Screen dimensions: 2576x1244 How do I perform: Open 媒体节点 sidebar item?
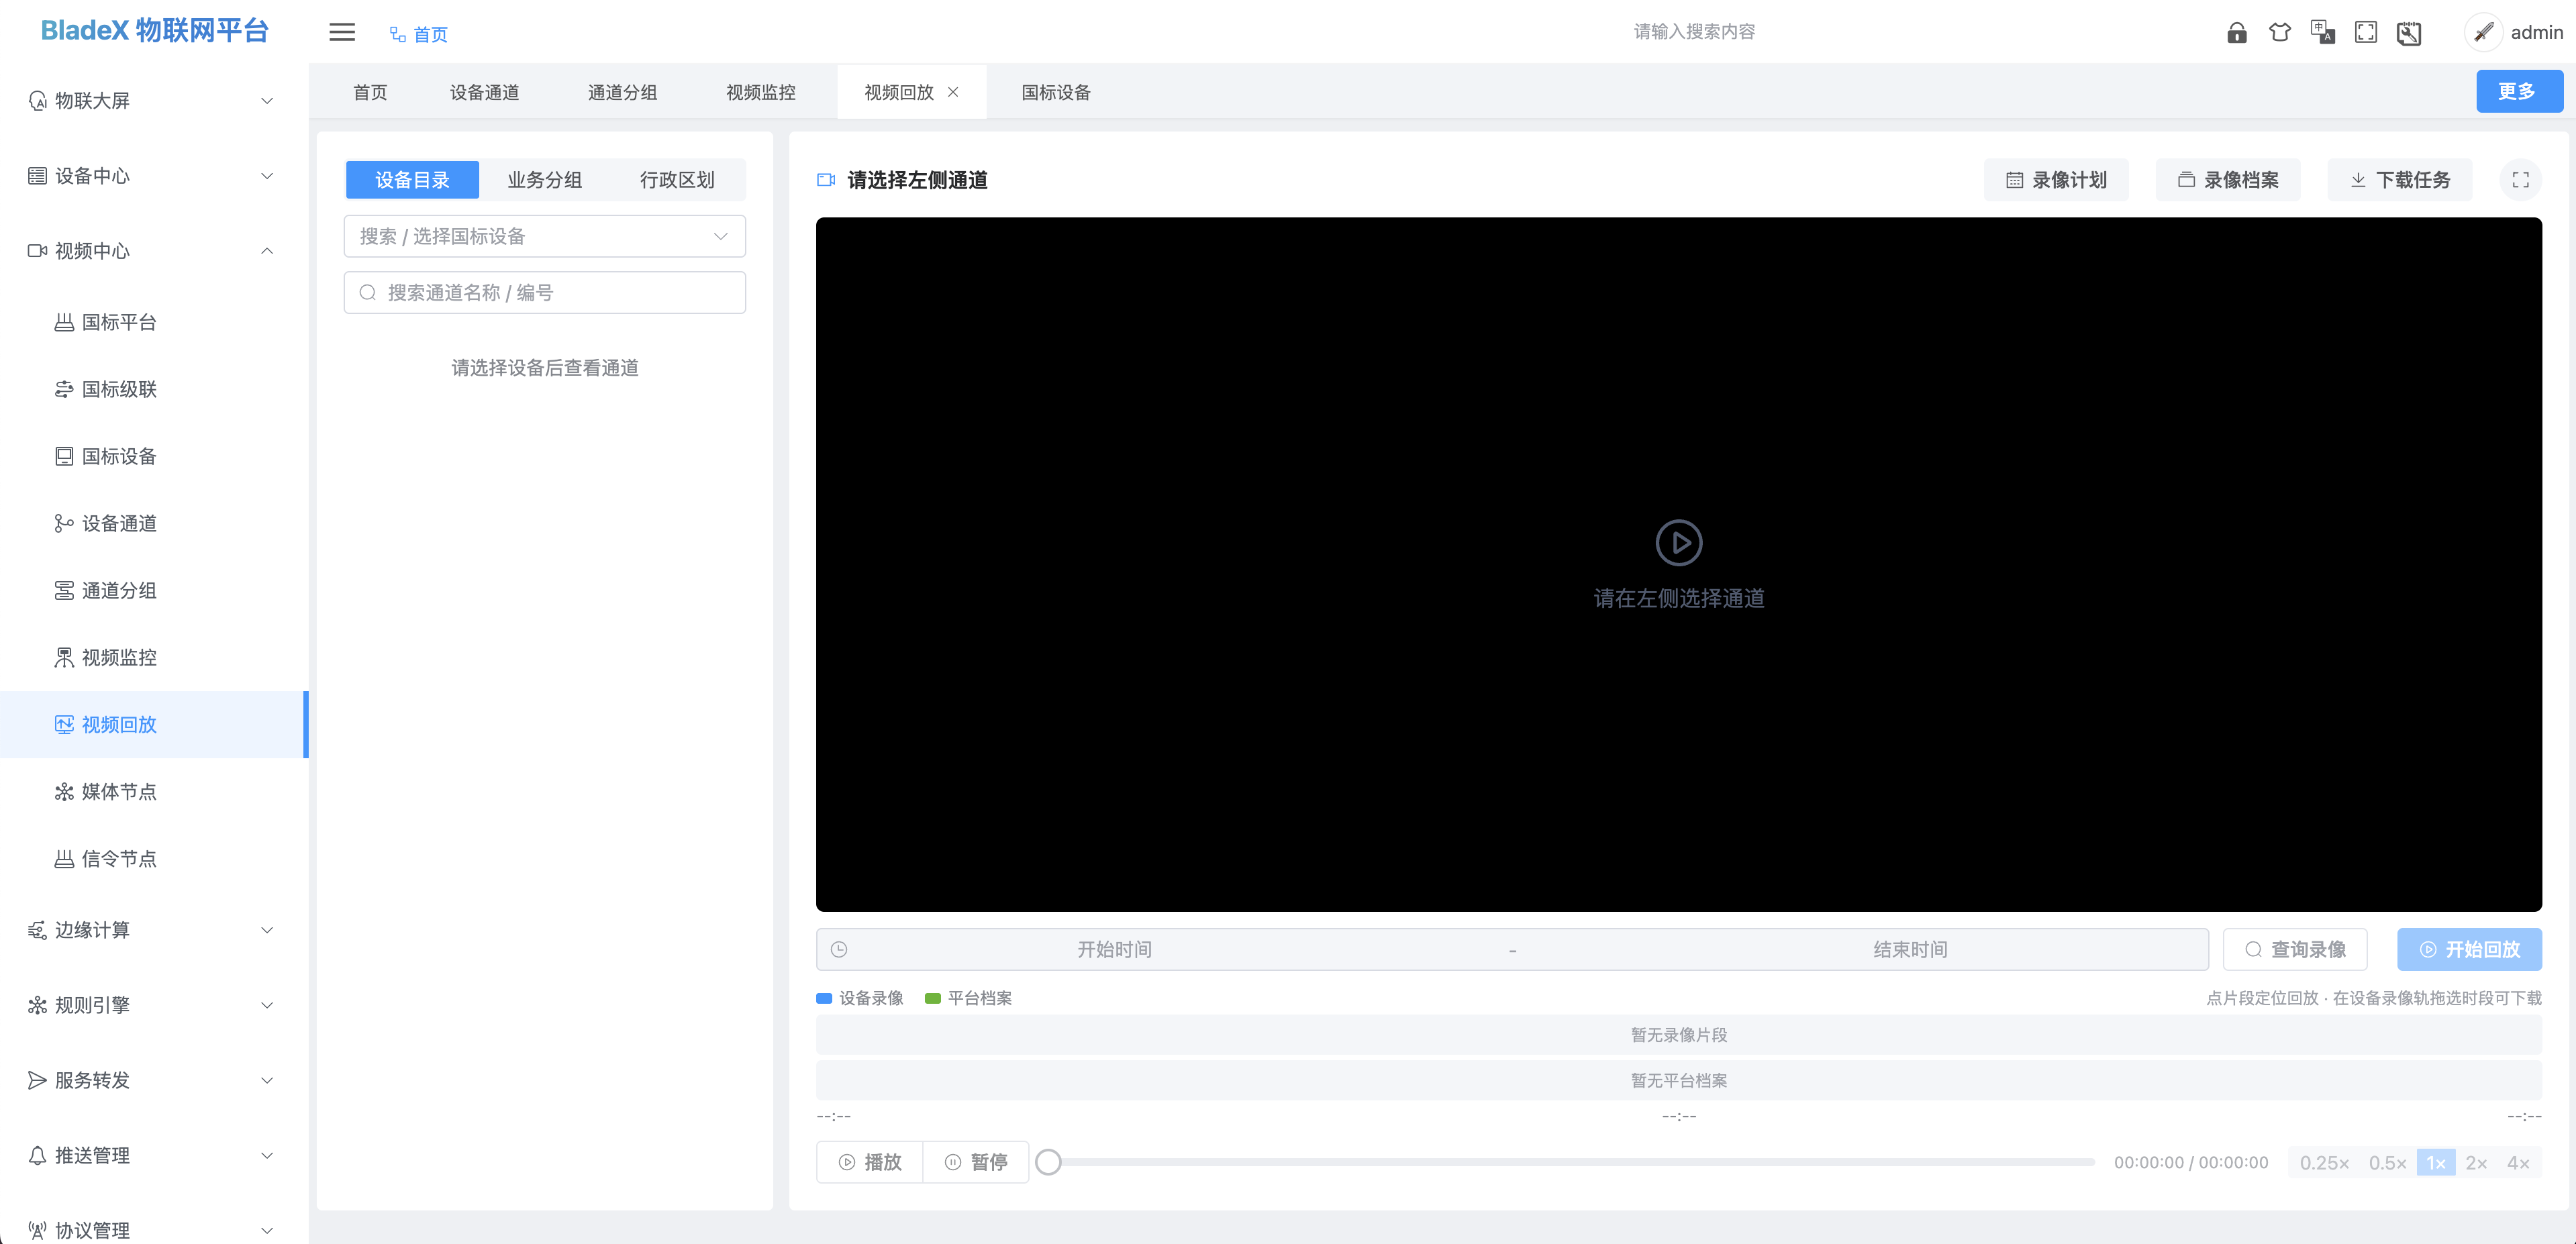[153, 791]
